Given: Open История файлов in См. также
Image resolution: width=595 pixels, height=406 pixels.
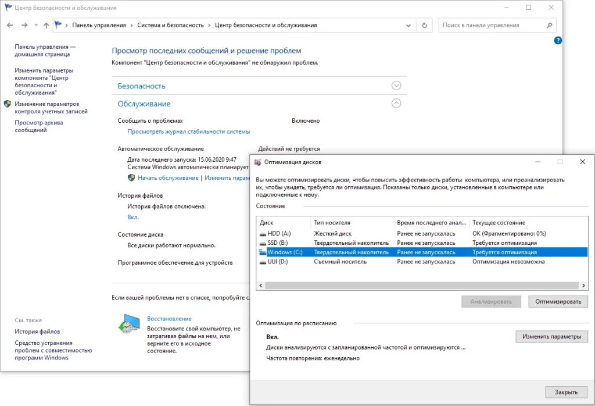Looking at the screenshot, I should [37, 332].
